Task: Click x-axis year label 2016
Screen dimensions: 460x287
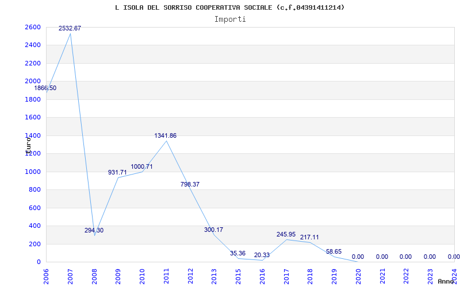Action: pyautogui.click(x=262, y=276)
